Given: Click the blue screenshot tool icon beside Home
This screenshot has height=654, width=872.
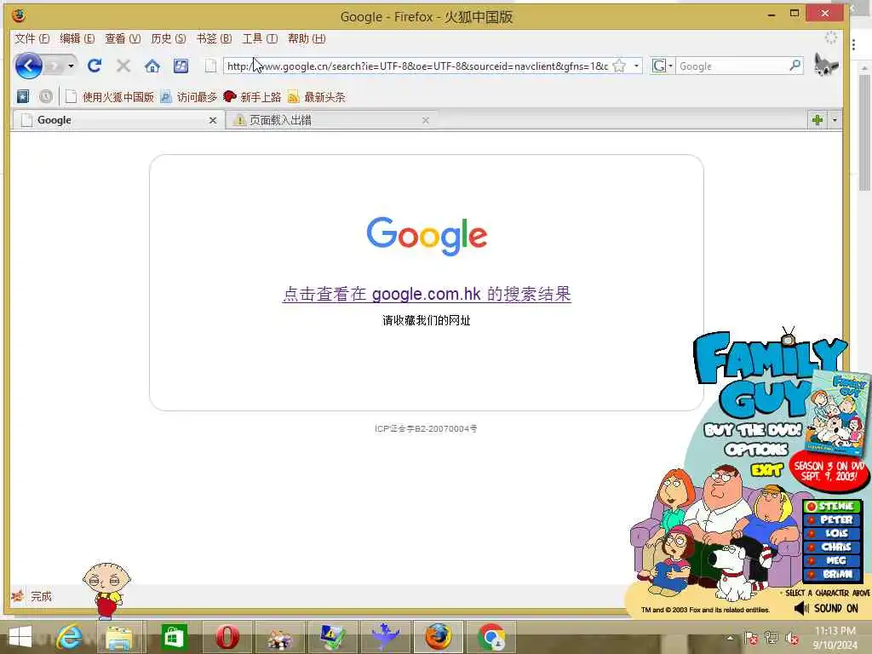Looking at the screenshot, I should (181, 66).
